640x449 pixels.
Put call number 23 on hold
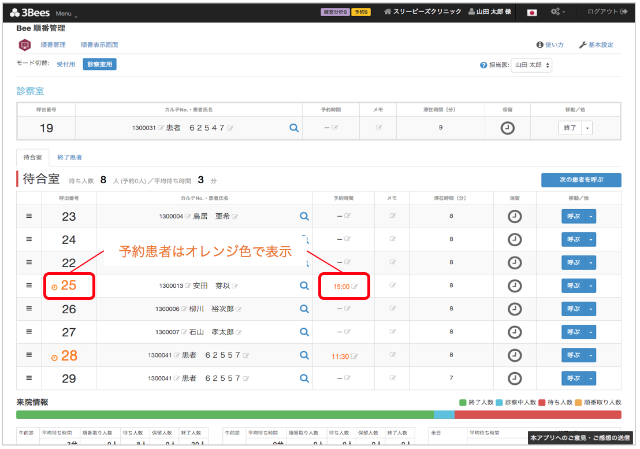[x=515, y=216]
